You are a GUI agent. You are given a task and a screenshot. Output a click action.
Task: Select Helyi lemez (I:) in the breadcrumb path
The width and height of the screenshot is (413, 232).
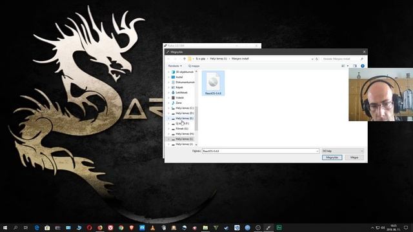click(218, 59)
